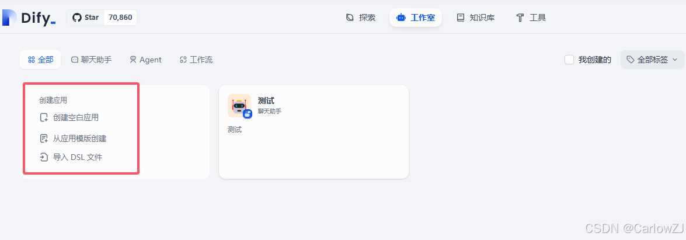Click the Dify logo
The height and width of the screenshot is (240, 686).
pos(29,18)
